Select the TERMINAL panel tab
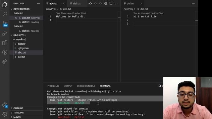The height and width of the screenshot is (119, 212). 105,86
